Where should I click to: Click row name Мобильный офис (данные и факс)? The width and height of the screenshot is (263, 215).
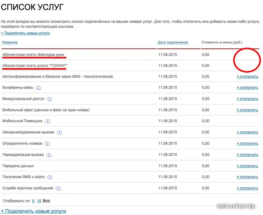46,110
